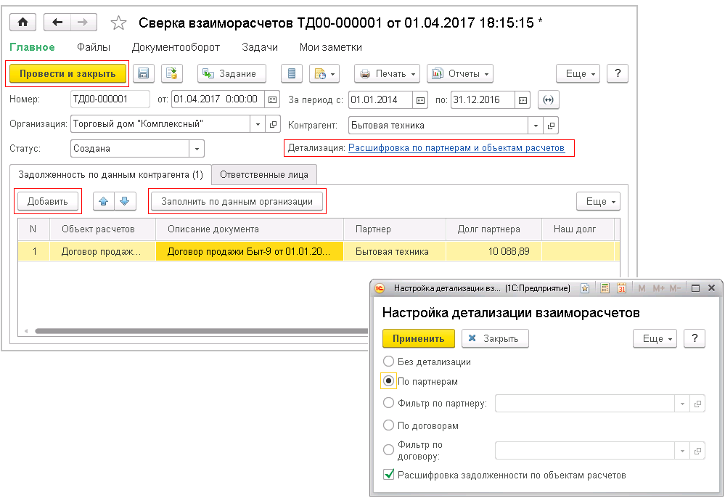Open 'Расшифровка по партнерам и объектам расчетов' link

coord(456,147)
